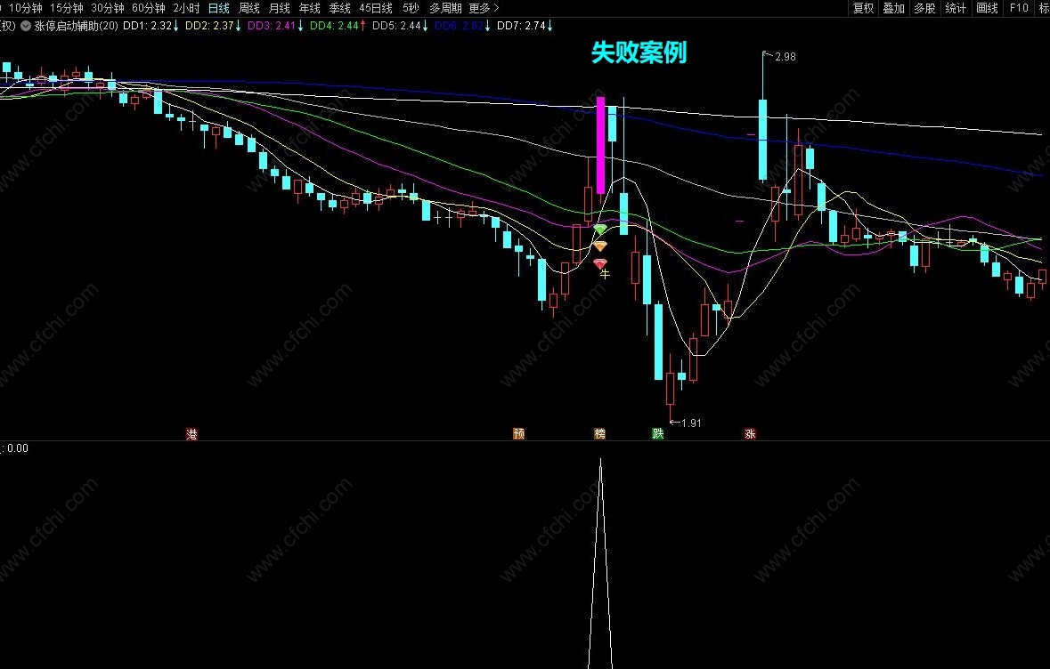Open the indicator dropdown beside 涨停启动辅助
Viewport: 1050px width, 669px height.
pyautogui.click(x=26, y=26)
